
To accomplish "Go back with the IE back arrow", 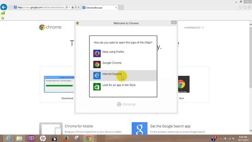I will (4, 7).
